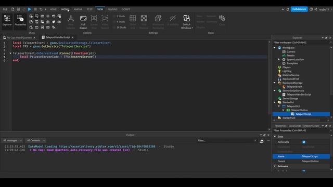
Task: Undo the last action via toolbar arrow
Action: coord(41,9)
